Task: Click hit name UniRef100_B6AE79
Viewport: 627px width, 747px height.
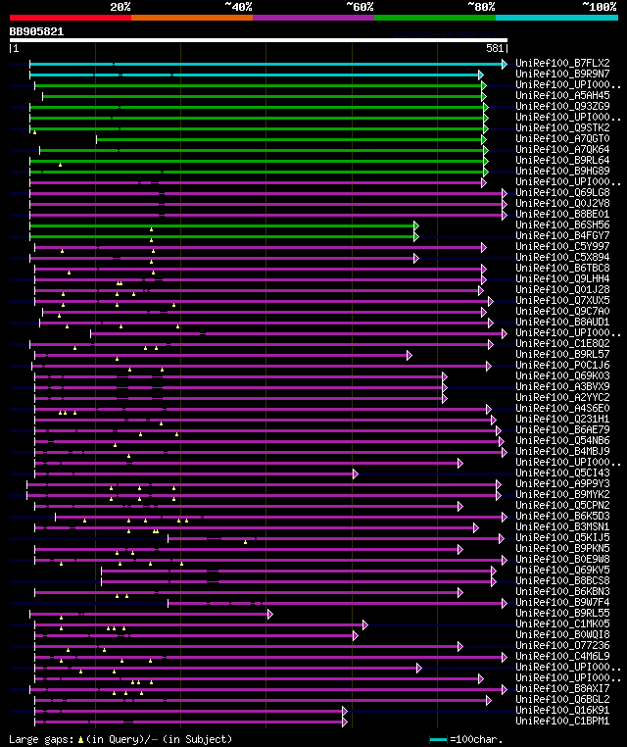Action: (x=562, y=429)
